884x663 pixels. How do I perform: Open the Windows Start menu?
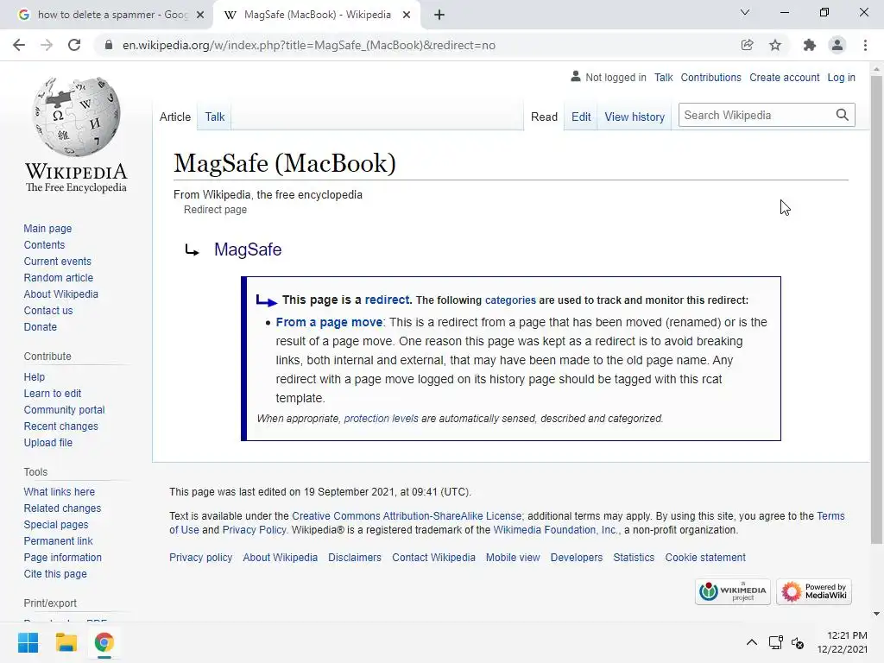28,642
